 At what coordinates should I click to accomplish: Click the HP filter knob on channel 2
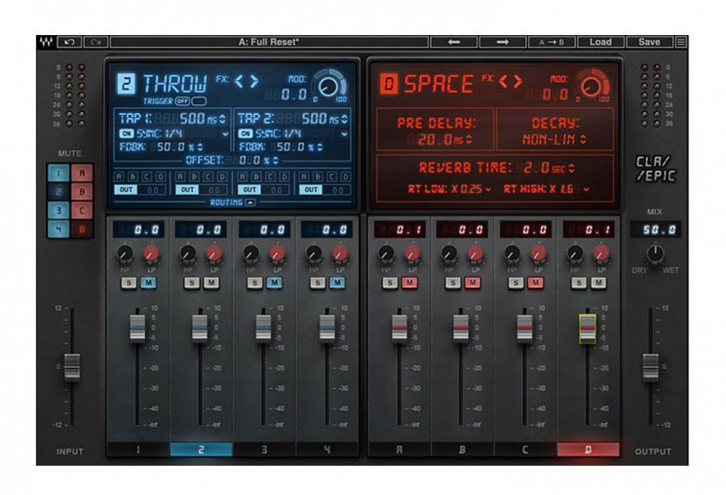click(x=188, y=254)
